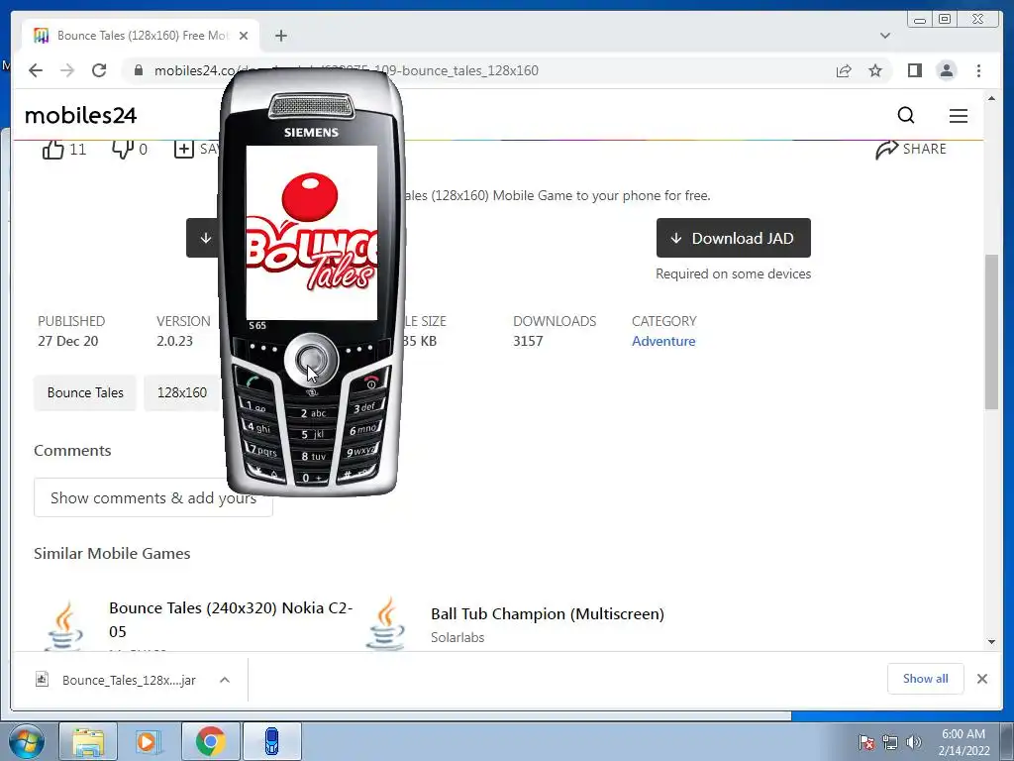Share this page from the address bar
1014x761 pixels.
[x=844, y=70]
